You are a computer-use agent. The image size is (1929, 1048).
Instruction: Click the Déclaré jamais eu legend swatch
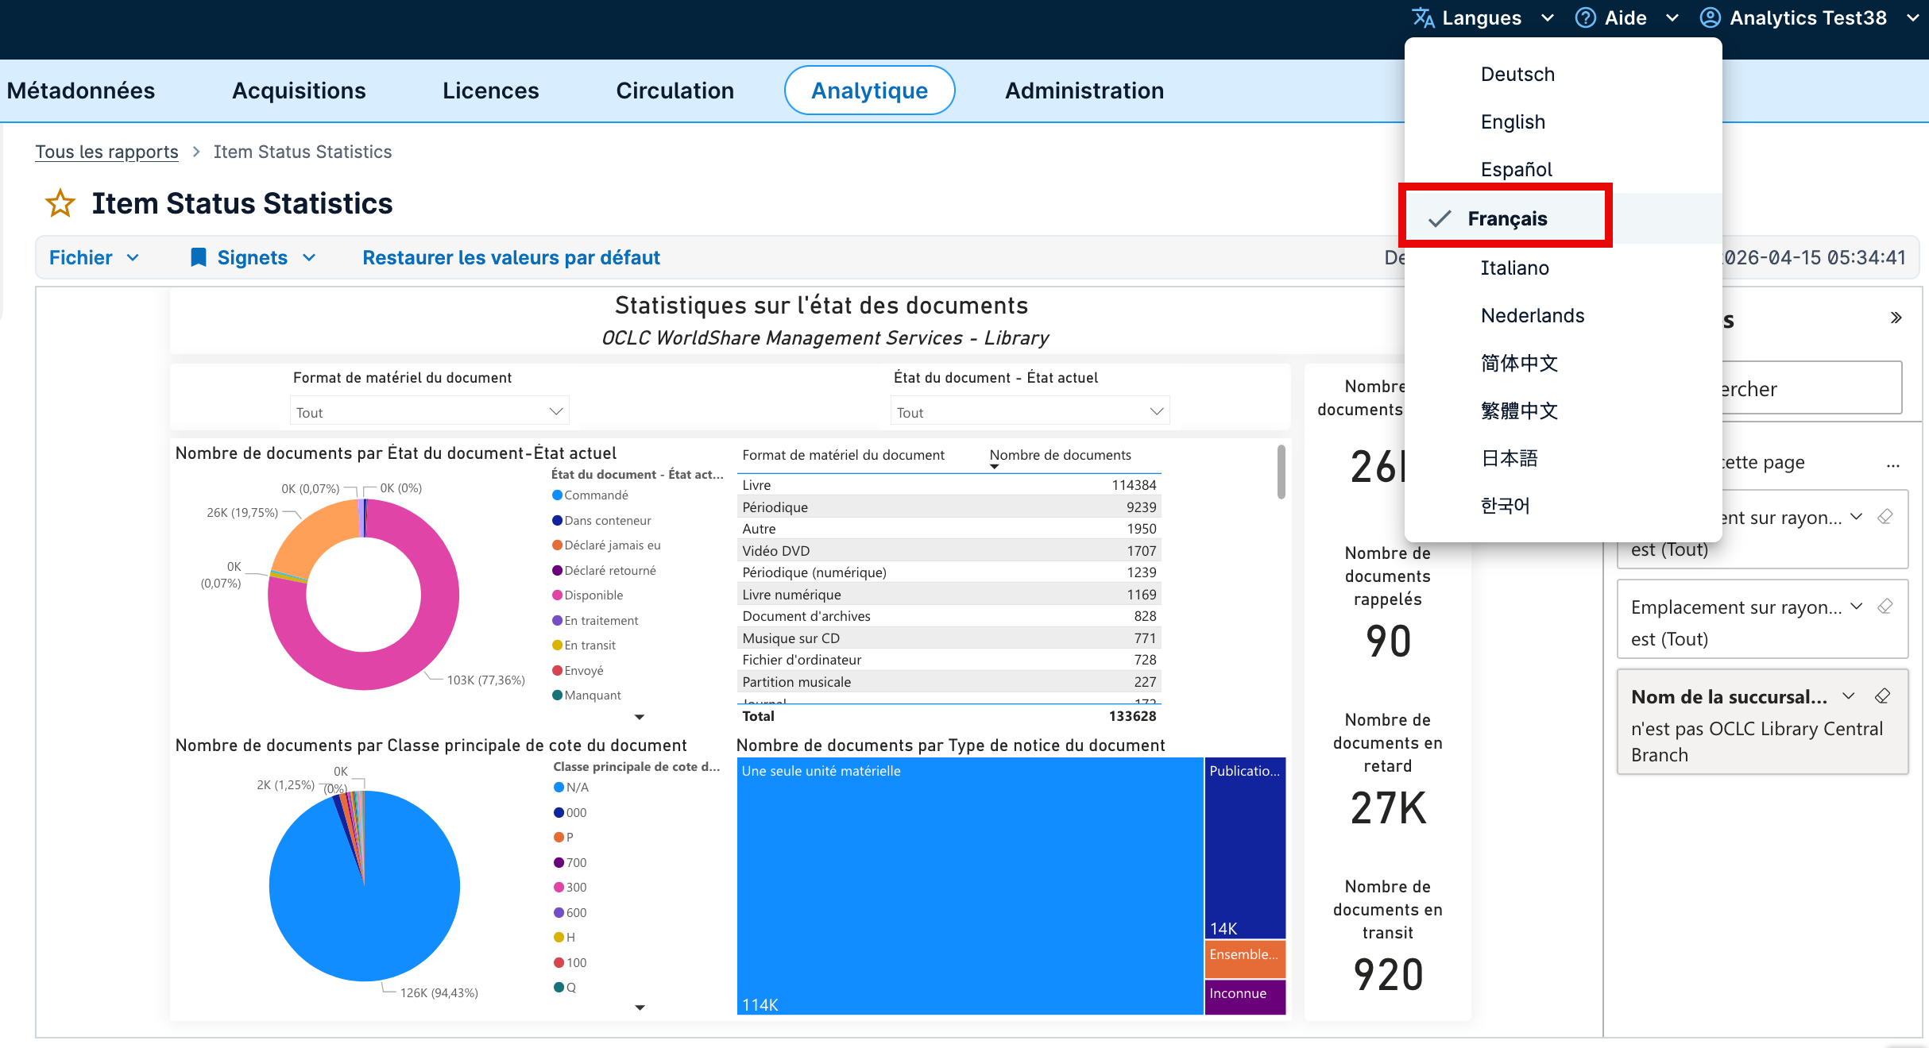pos(557,545)
